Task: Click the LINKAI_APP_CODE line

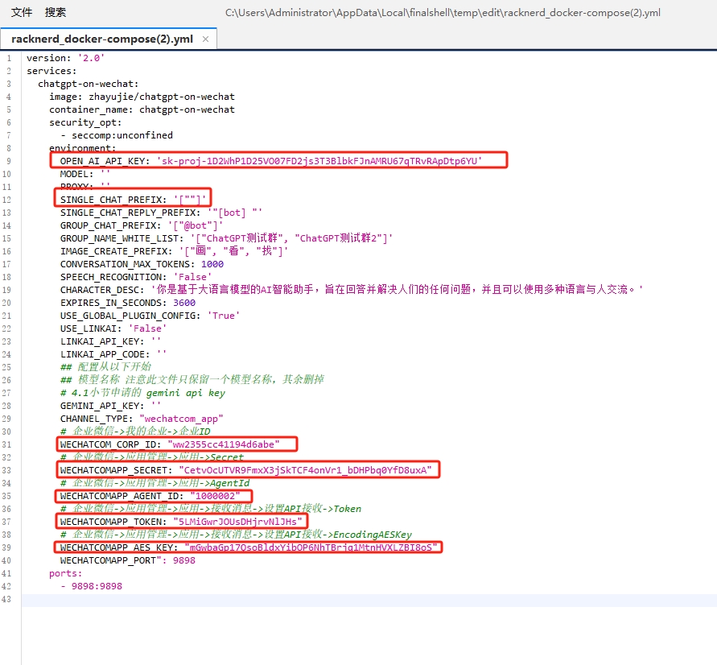Action: click(113, 354)
